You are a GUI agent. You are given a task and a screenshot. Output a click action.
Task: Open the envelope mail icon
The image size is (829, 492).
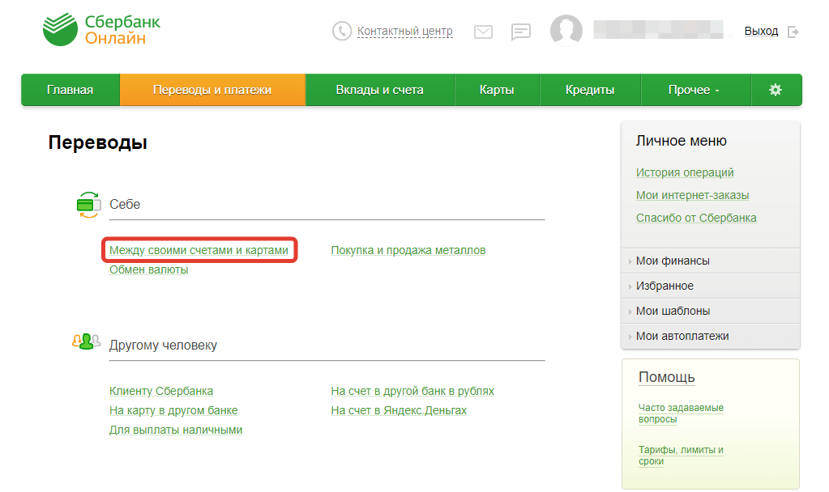[483, 32]
